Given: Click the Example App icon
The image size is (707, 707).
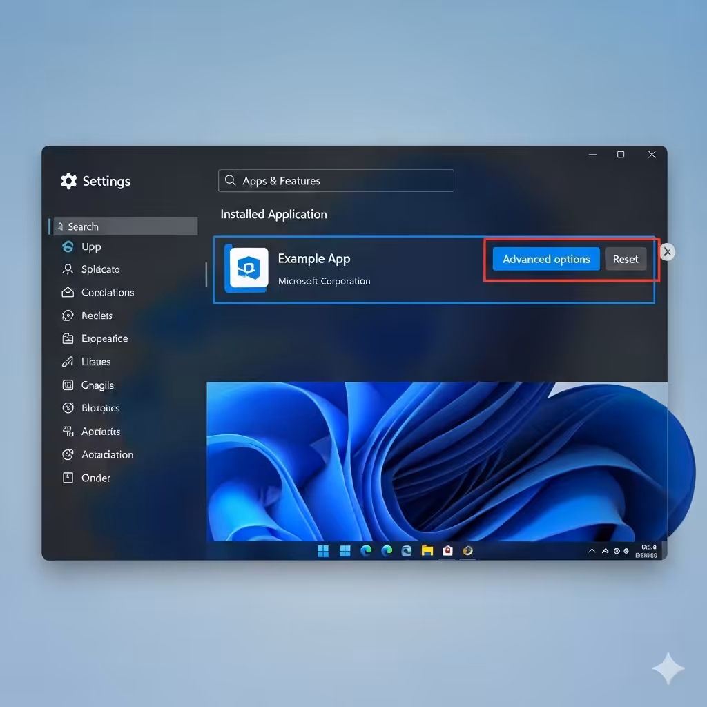Looking at the screenshot, I should (x=249, y=267).
